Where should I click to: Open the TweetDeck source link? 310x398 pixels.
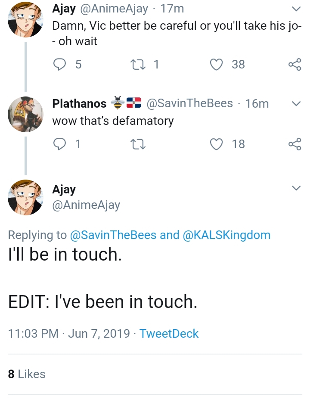pyautogui.click(x=169, y=333)
